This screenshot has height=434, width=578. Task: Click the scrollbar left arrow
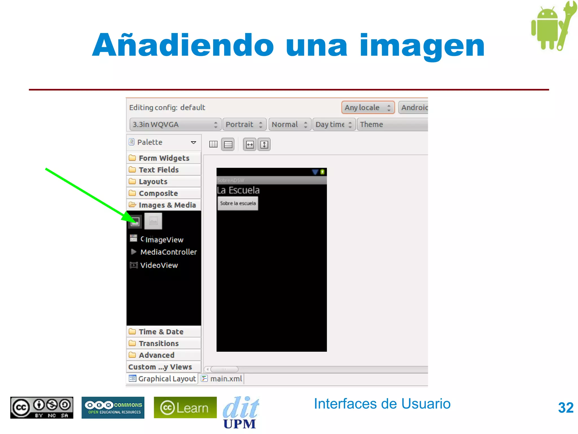tap(207, 369)
